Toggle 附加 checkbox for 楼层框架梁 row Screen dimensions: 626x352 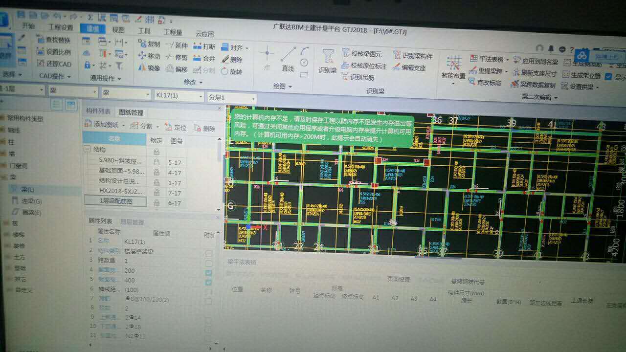pos(209,253)
